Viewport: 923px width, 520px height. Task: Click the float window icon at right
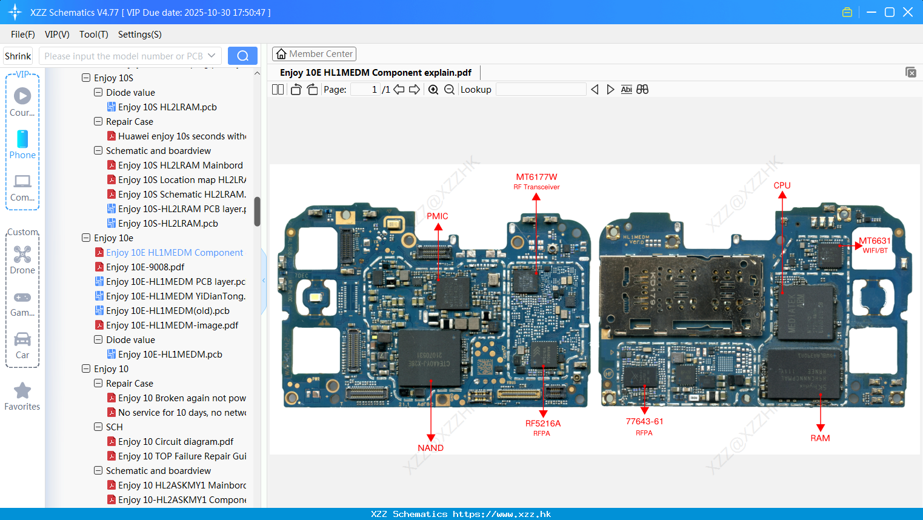911,72
